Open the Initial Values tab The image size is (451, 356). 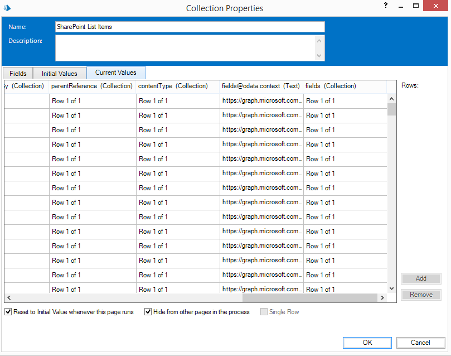(x=60, y=74)
